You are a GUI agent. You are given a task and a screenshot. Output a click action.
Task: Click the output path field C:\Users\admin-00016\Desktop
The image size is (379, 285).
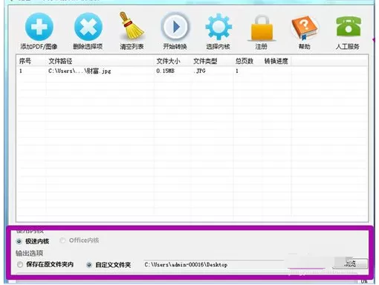[x=213, y=265]
